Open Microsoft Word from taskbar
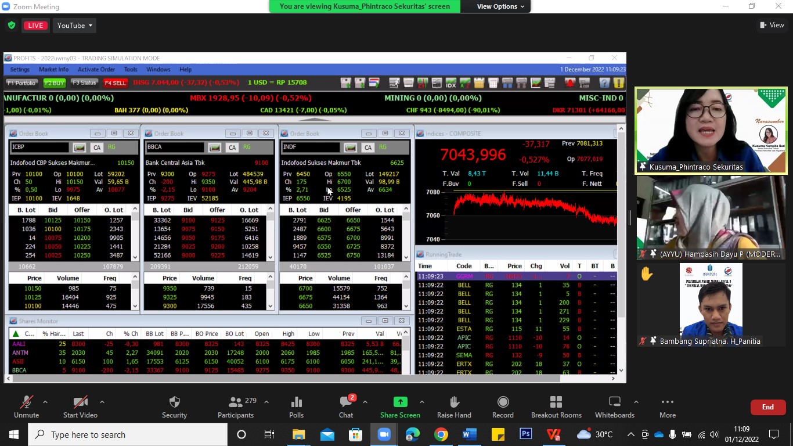 [469, 434]
